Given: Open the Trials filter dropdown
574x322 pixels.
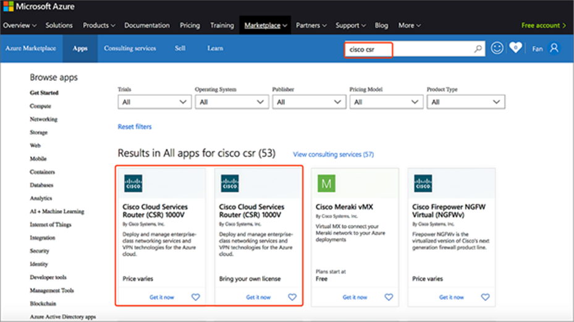Looking at the screenshot, I should point(154,102).
